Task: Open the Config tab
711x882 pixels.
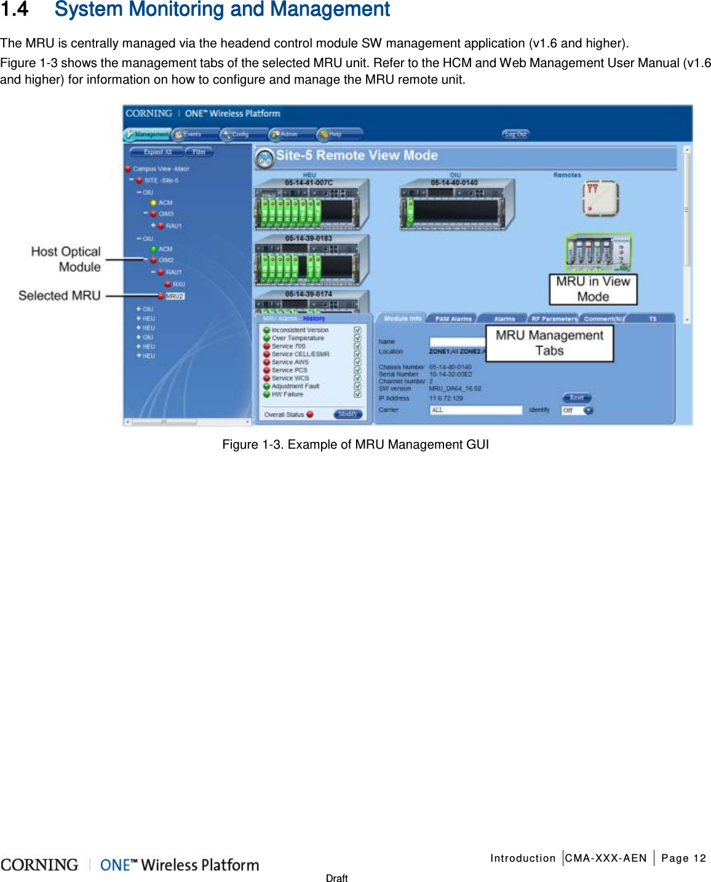Action: pyautogui.click(x=243, y=134)
